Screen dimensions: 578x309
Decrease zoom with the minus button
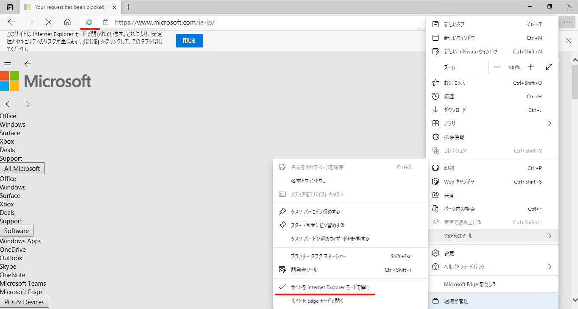pyautogui.click(x=497, y=67)
